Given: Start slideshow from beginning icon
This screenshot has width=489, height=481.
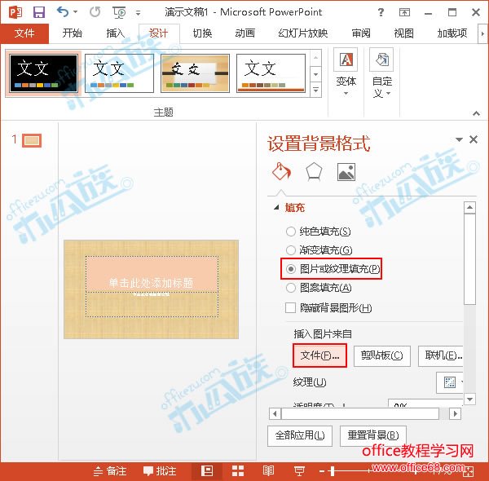Looking at the screenshot, I should tap(119, 12).
